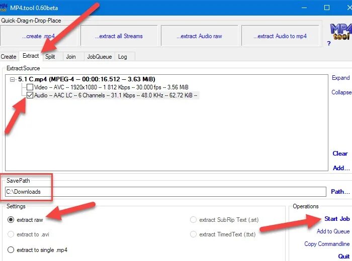Viewport: 352px width, 261px height.
Task: Uncheck the Audio AAC LC stream checkbox
Action: click(30, 95)
